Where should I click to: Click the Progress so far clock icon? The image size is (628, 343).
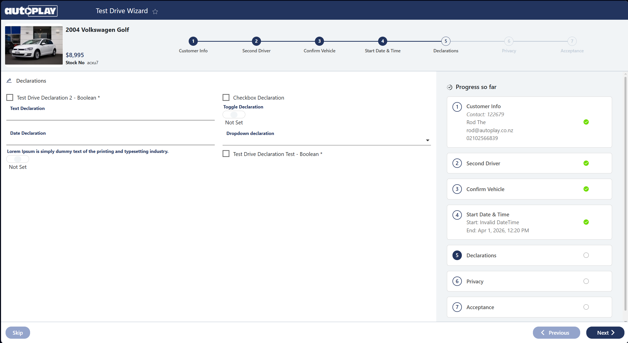[x=449, y=87]
